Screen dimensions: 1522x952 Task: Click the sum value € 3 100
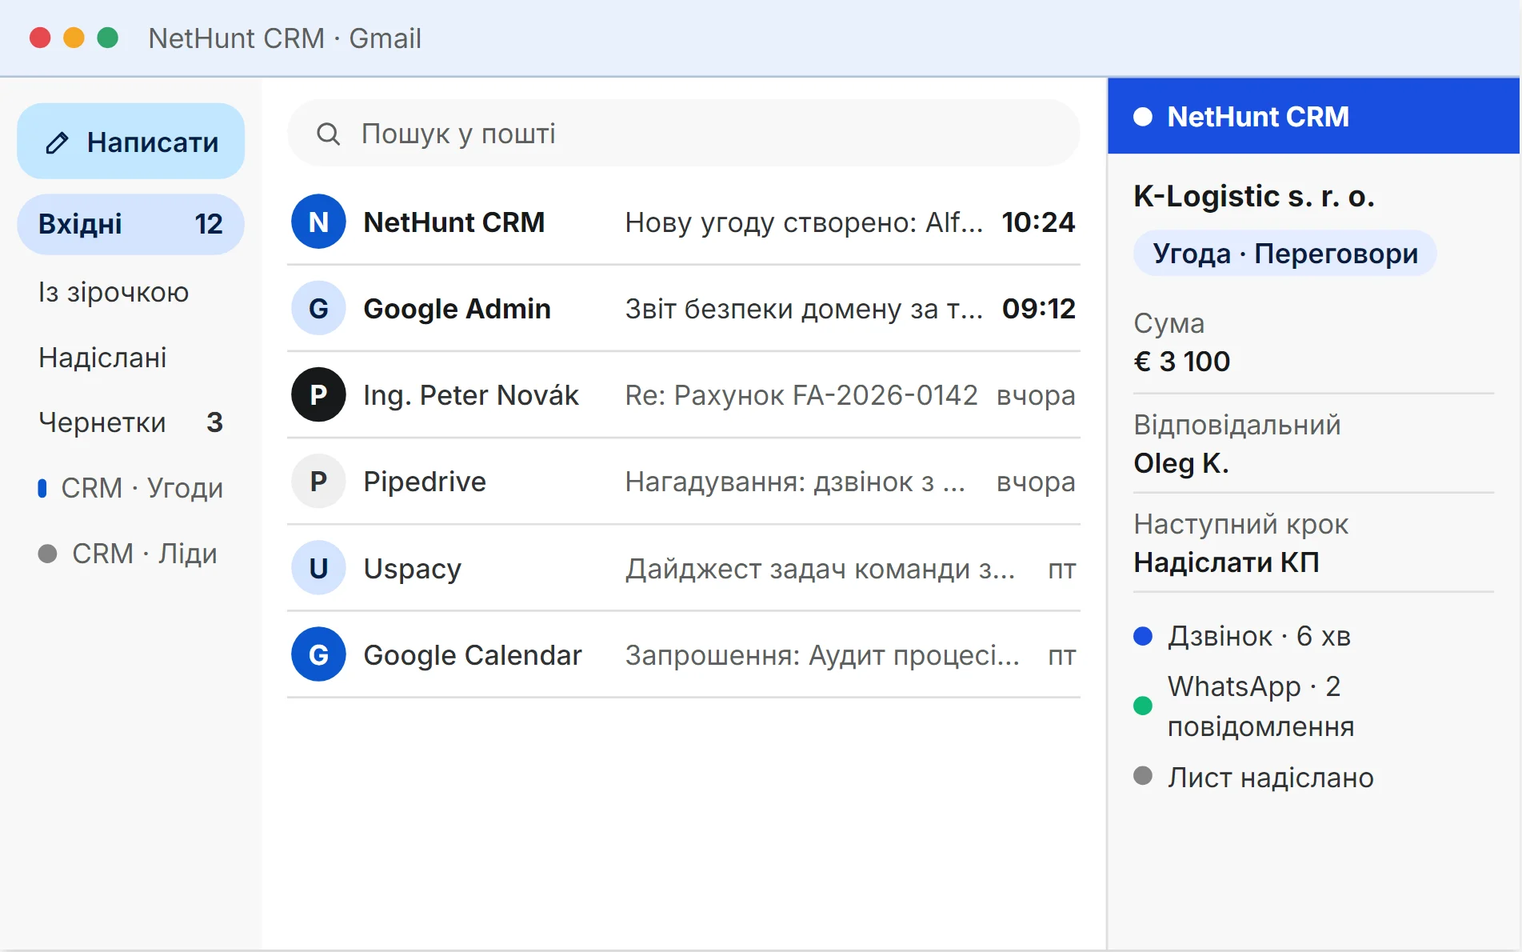pos(1182,362)
